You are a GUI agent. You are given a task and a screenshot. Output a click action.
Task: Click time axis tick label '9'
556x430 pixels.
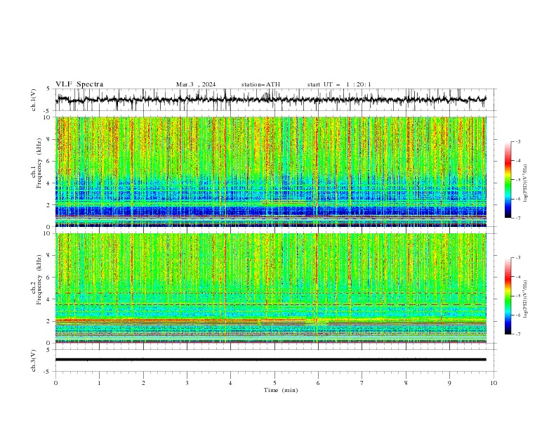click(449, 383)
